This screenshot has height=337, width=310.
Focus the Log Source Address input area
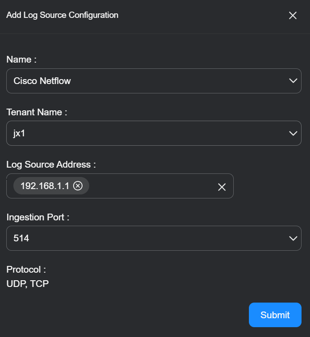pos(152,186)
